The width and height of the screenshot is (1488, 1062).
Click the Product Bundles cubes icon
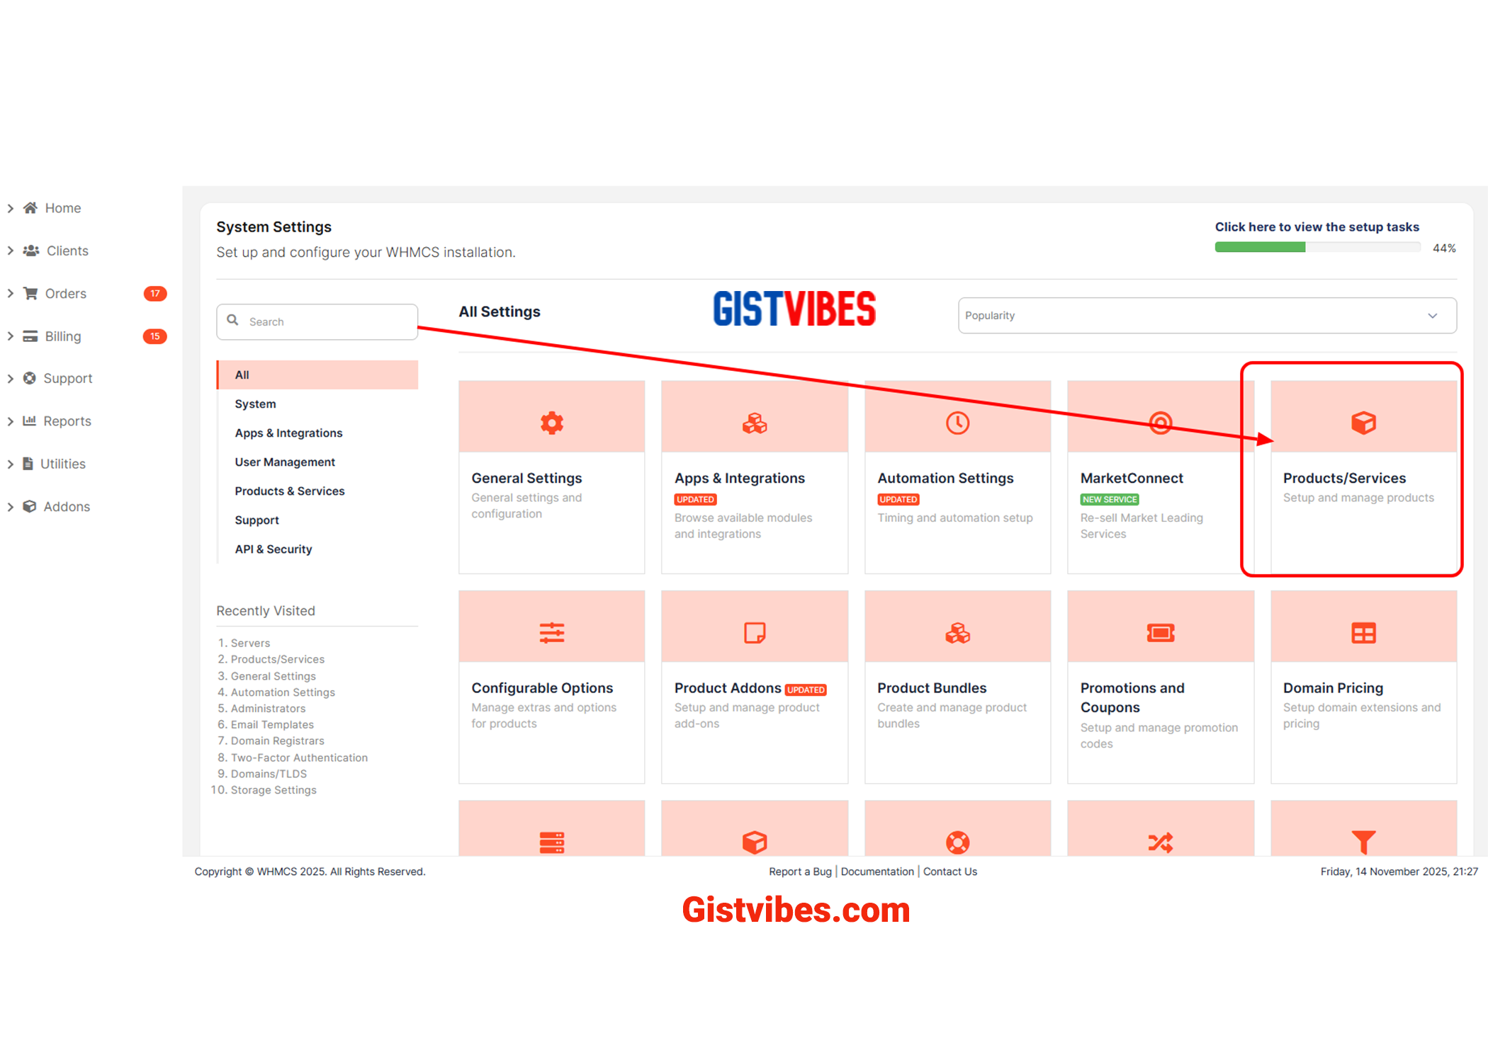pyautogui.click(x=957, y=632)
